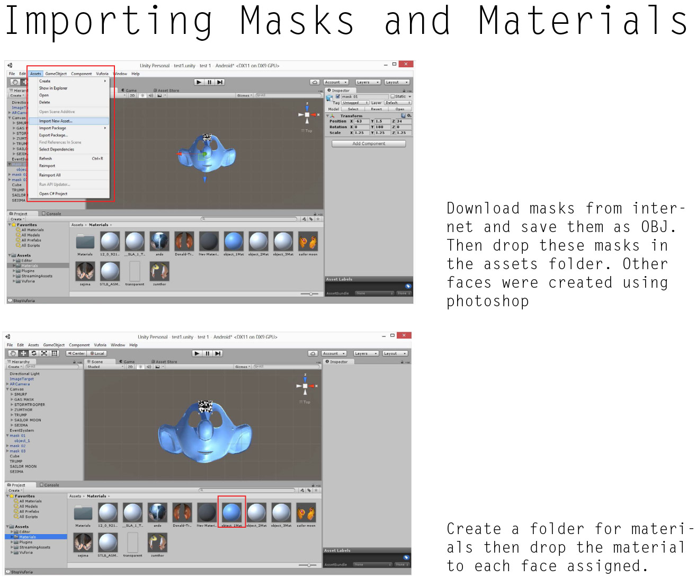The image size is (696, 577).
Task: Select the Scale tool in the toolbar
Action: (x=42, y=353)
